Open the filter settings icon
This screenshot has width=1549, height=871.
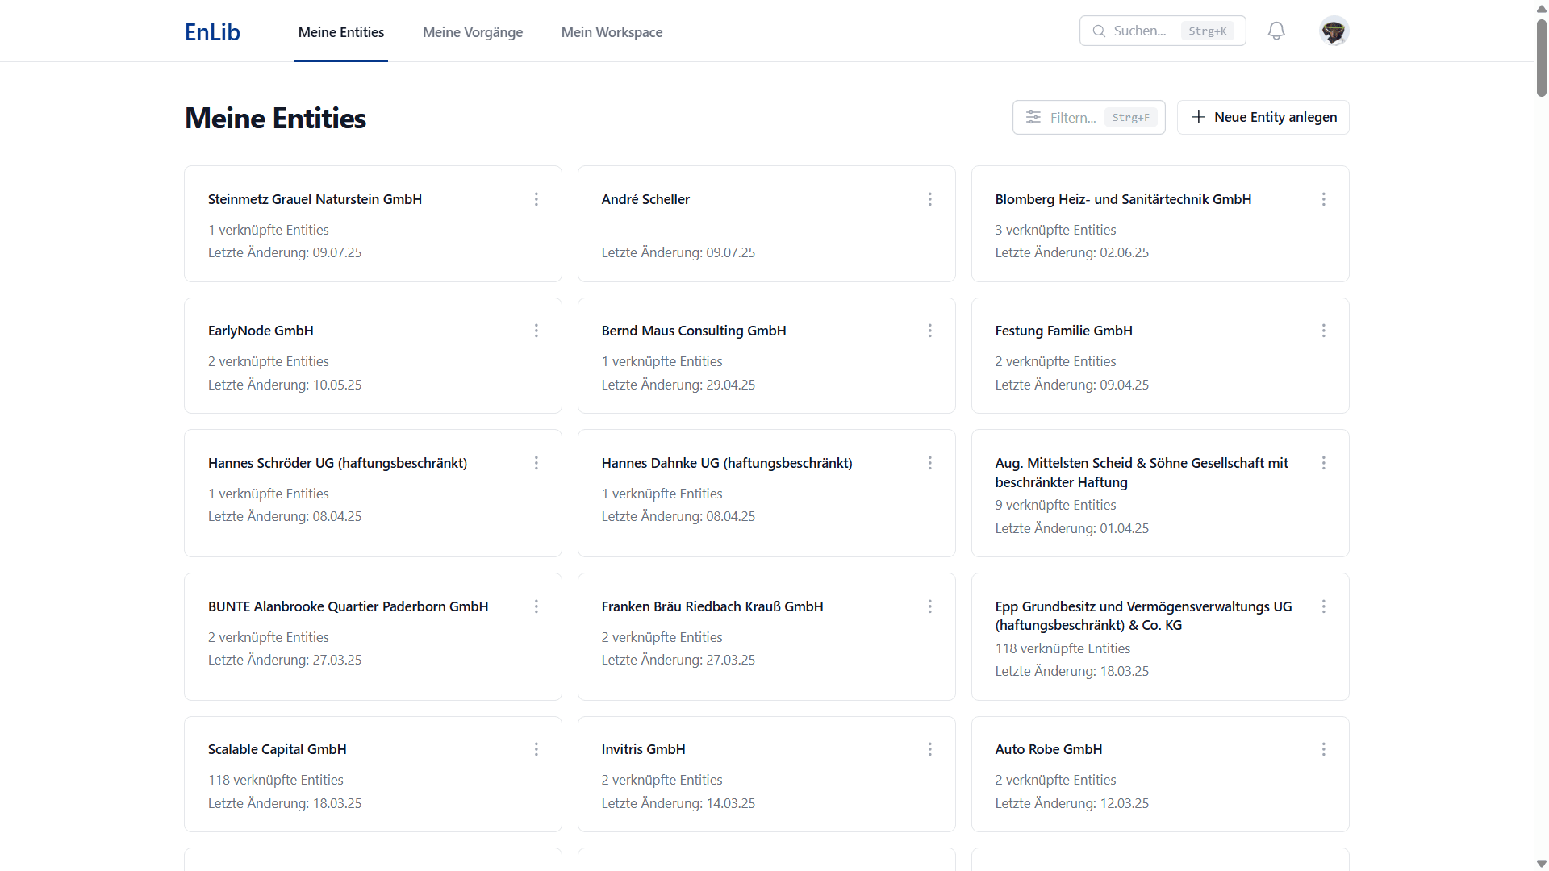click(x=1034, y=117)
